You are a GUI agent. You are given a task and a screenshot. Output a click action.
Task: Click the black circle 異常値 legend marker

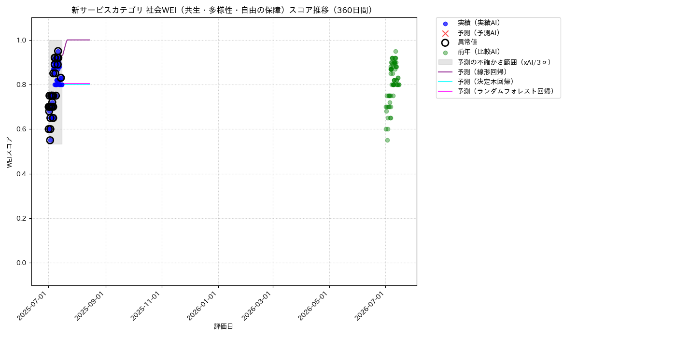[x=445, y=42]
